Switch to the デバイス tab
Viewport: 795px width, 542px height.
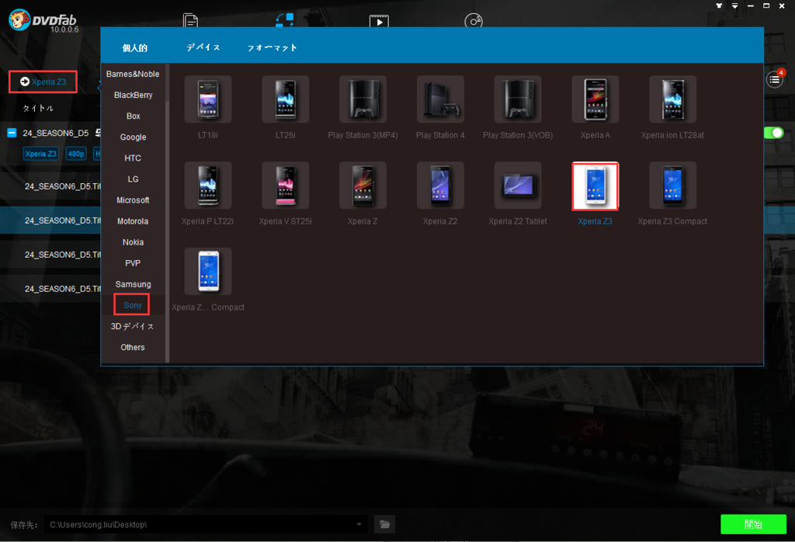coord(203,47)
